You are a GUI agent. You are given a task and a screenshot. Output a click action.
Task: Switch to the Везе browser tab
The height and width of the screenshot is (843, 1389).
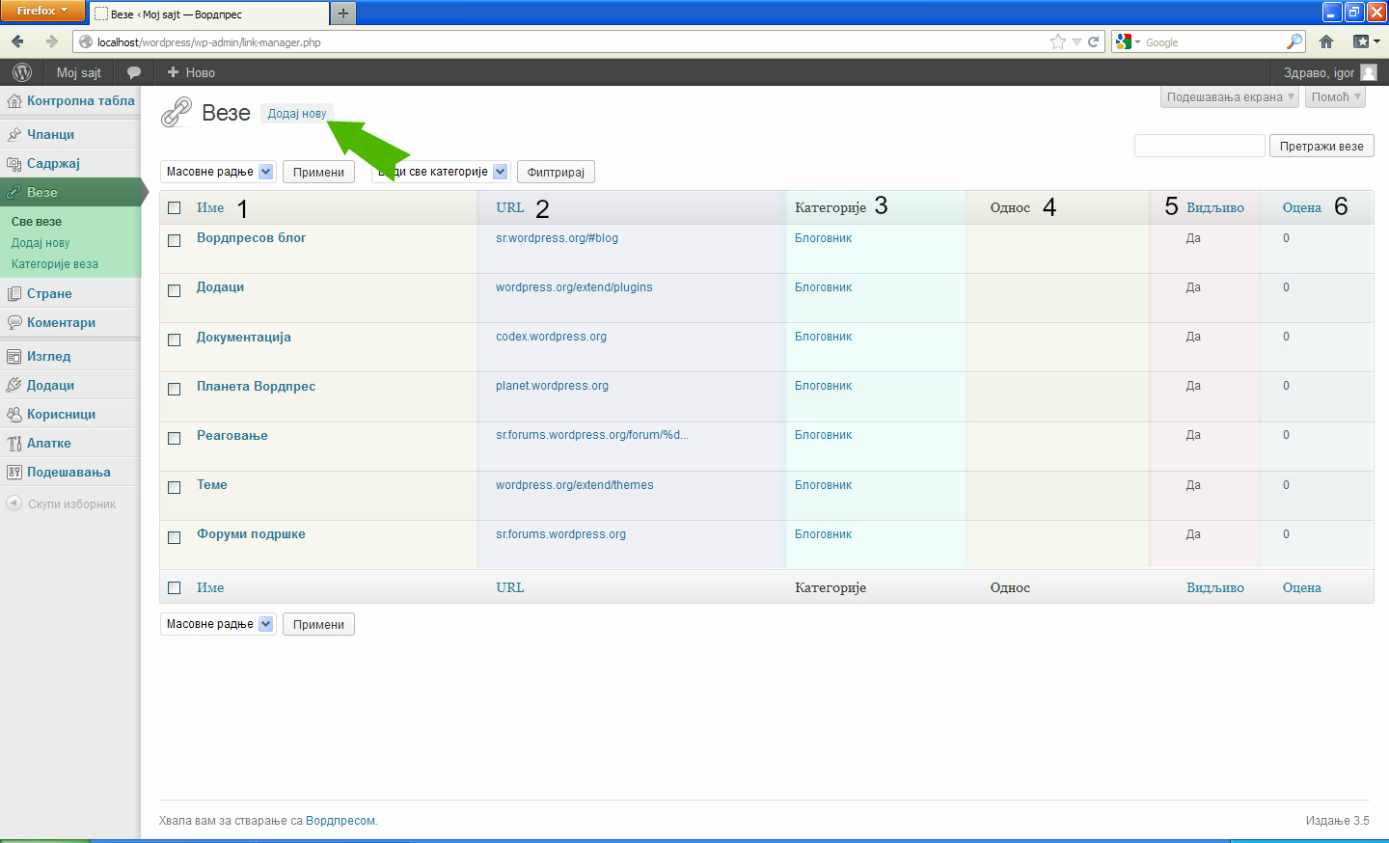(208, 14)
